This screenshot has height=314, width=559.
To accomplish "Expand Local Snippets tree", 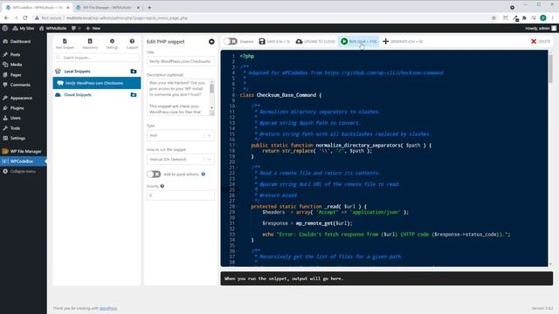I will point(77,72).
